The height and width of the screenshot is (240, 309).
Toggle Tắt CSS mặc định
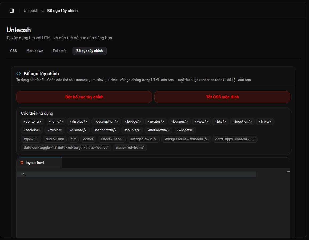222,97
